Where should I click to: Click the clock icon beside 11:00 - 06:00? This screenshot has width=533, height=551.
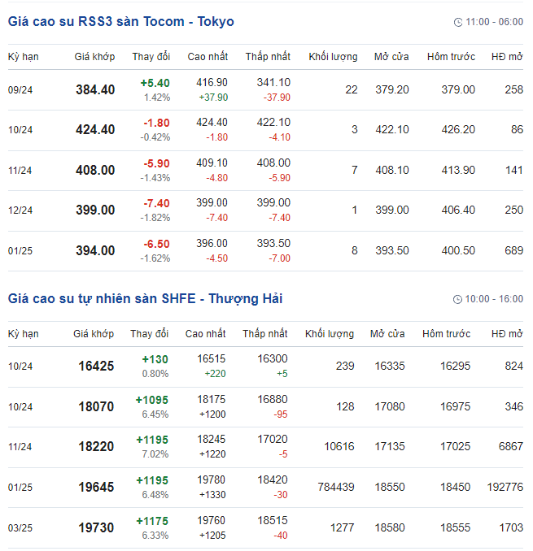coord(458,22)
